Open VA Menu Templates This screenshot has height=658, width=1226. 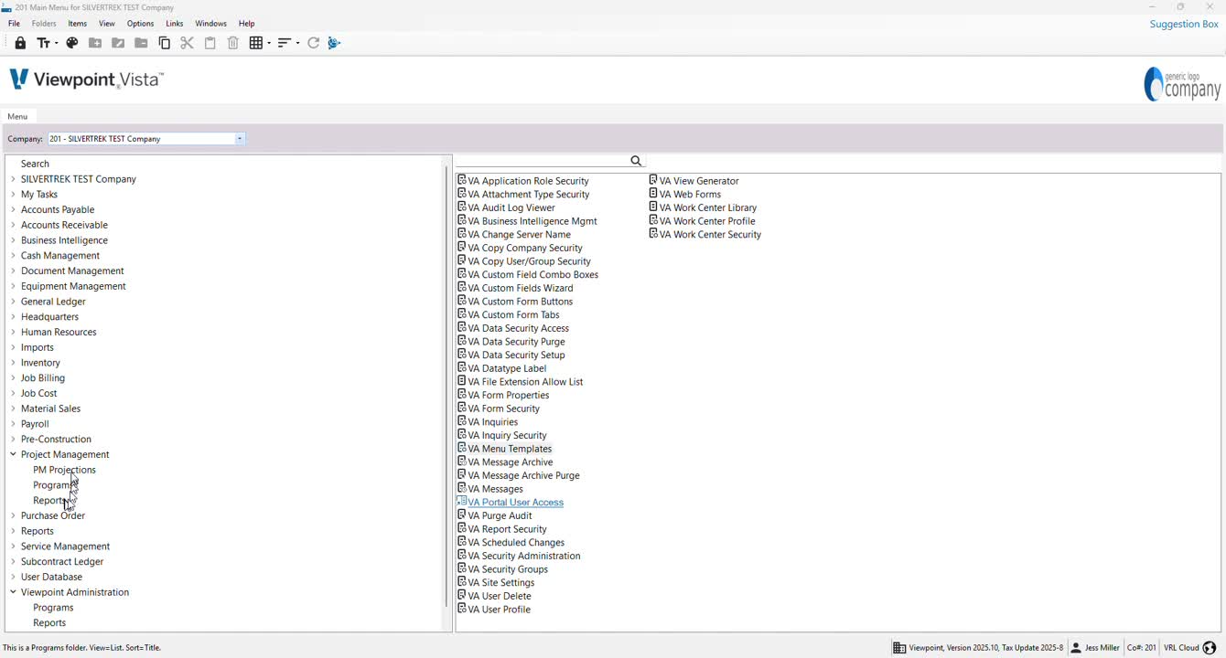(510, 448)
